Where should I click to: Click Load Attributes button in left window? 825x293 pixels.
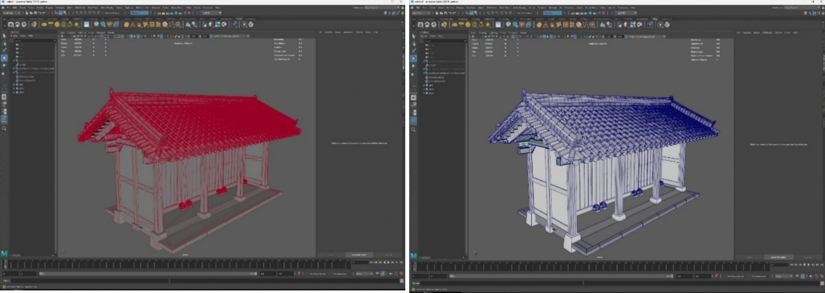click(359, 255)
